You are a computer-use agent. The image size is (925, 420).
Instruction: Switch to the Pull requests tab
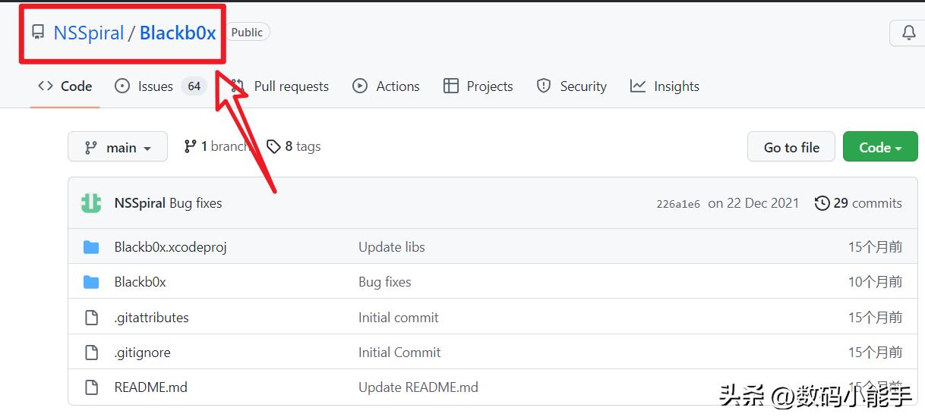[280, 86]
